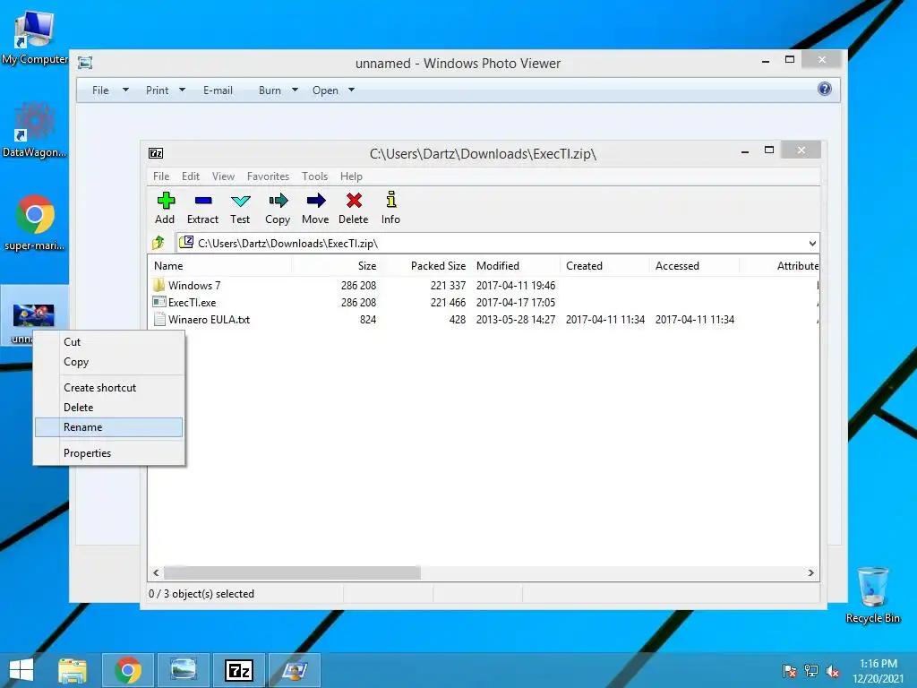Click the Copy toolbar icon in 7-Zip
The height and width of the screenshot is (688, 917).
[278, 208]
